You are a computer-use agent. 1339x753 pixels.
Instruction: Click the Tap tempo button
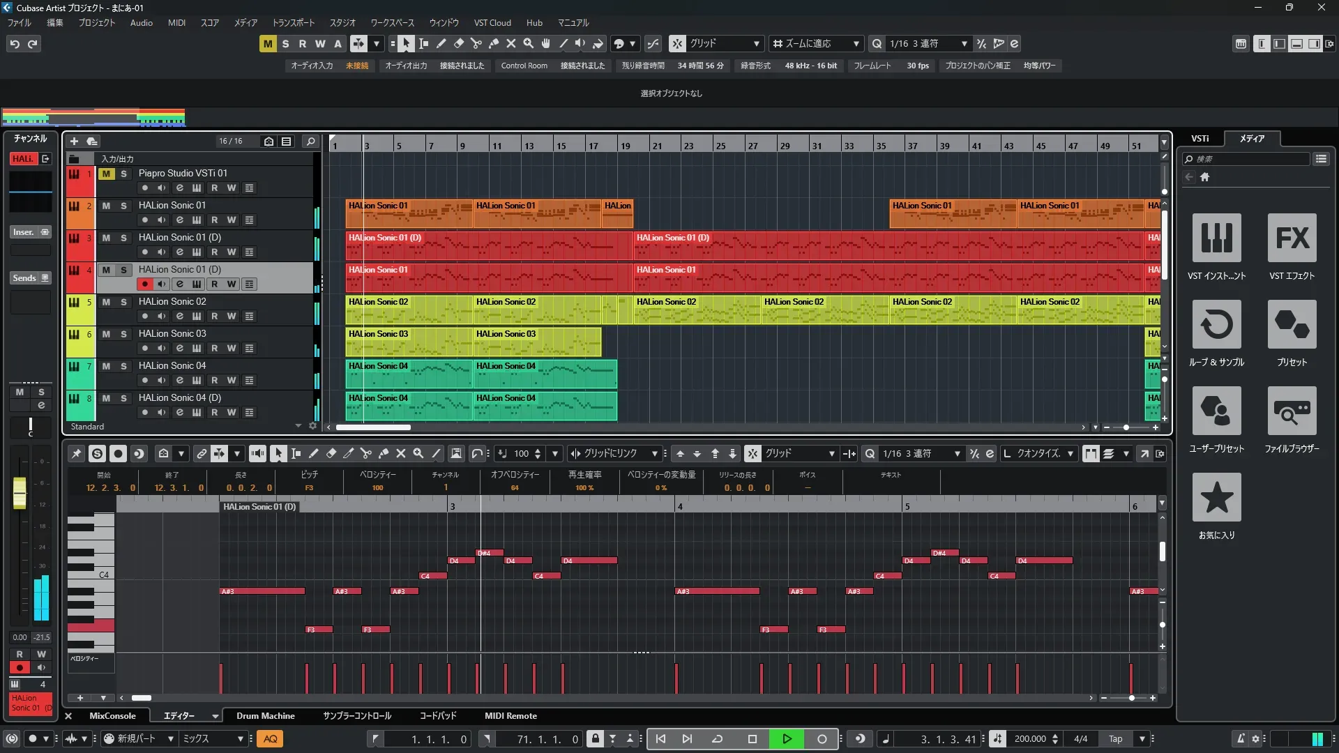coord(1115,738)
